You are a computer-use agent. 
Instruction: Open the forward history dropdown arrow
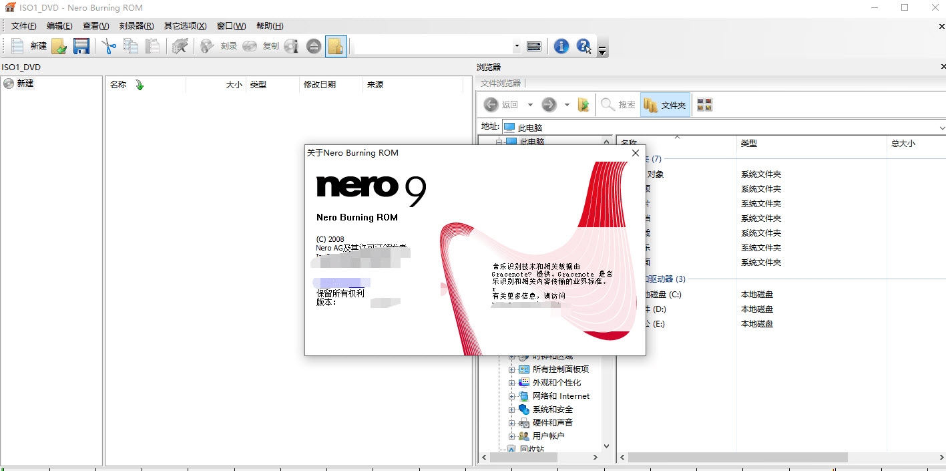567,105
